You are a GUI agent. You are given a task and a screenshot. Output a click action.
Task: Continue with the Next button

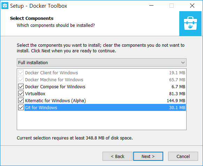[148, 156]
